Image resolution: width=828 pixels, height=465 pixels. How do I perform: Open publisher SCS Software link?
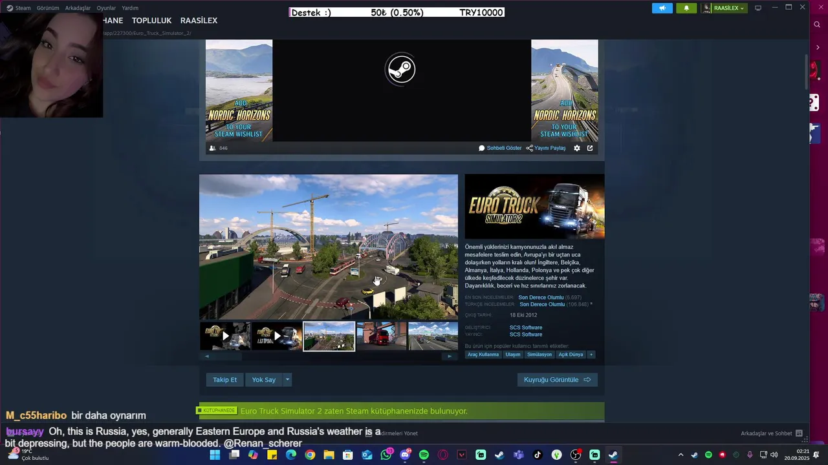pyautogui.click(x=526, y=335)
